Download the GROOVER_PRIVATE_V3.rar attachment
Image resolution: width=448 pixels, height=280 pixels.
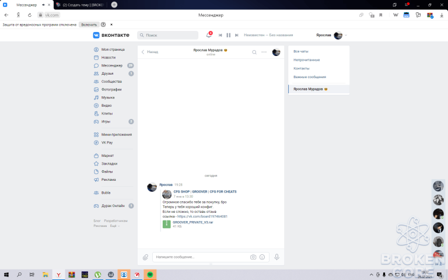[x=193, y=222]
